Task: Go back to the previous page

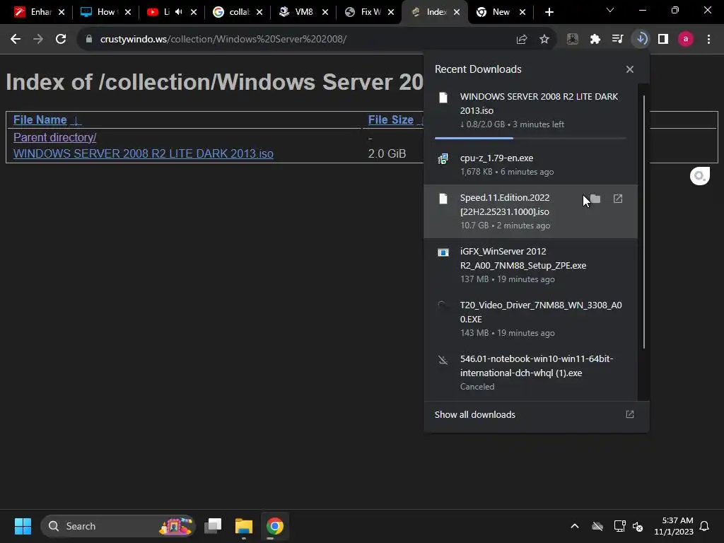Action: 16,40
